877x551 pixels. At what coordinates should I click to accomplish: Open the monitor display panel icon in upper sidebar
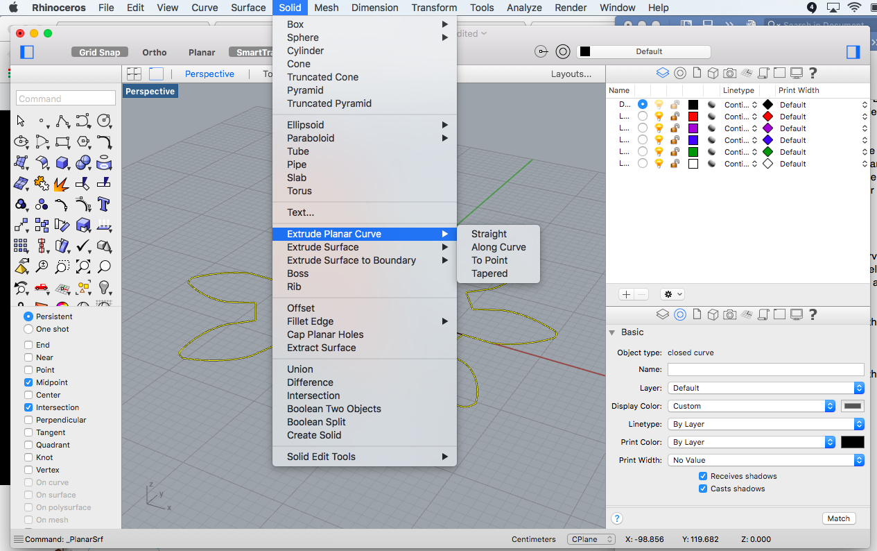click(797, 73)
